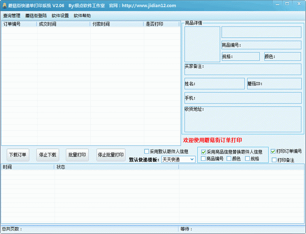Click the 批量打印 button
Screen dimensions: 306x234
(78, 154)
